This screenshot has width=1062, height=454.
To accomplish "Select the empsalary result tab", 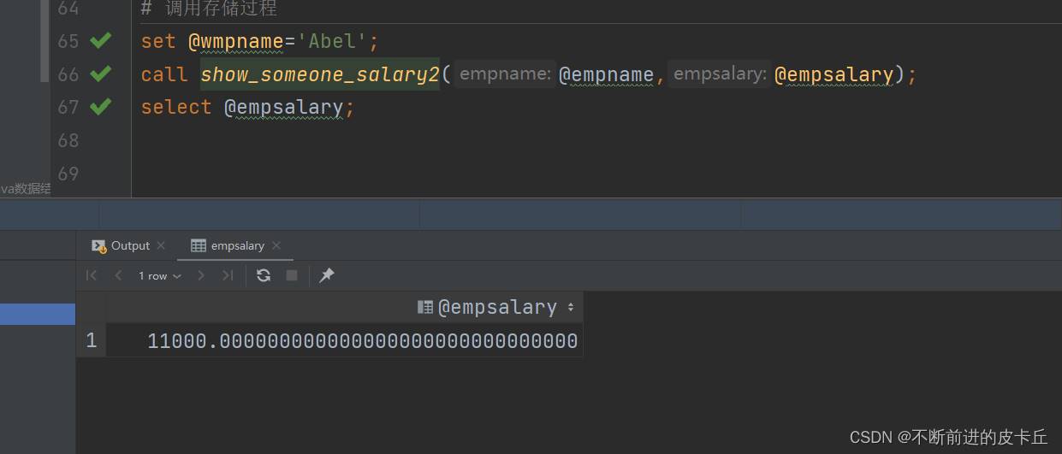I will click(x=237, y=246).
